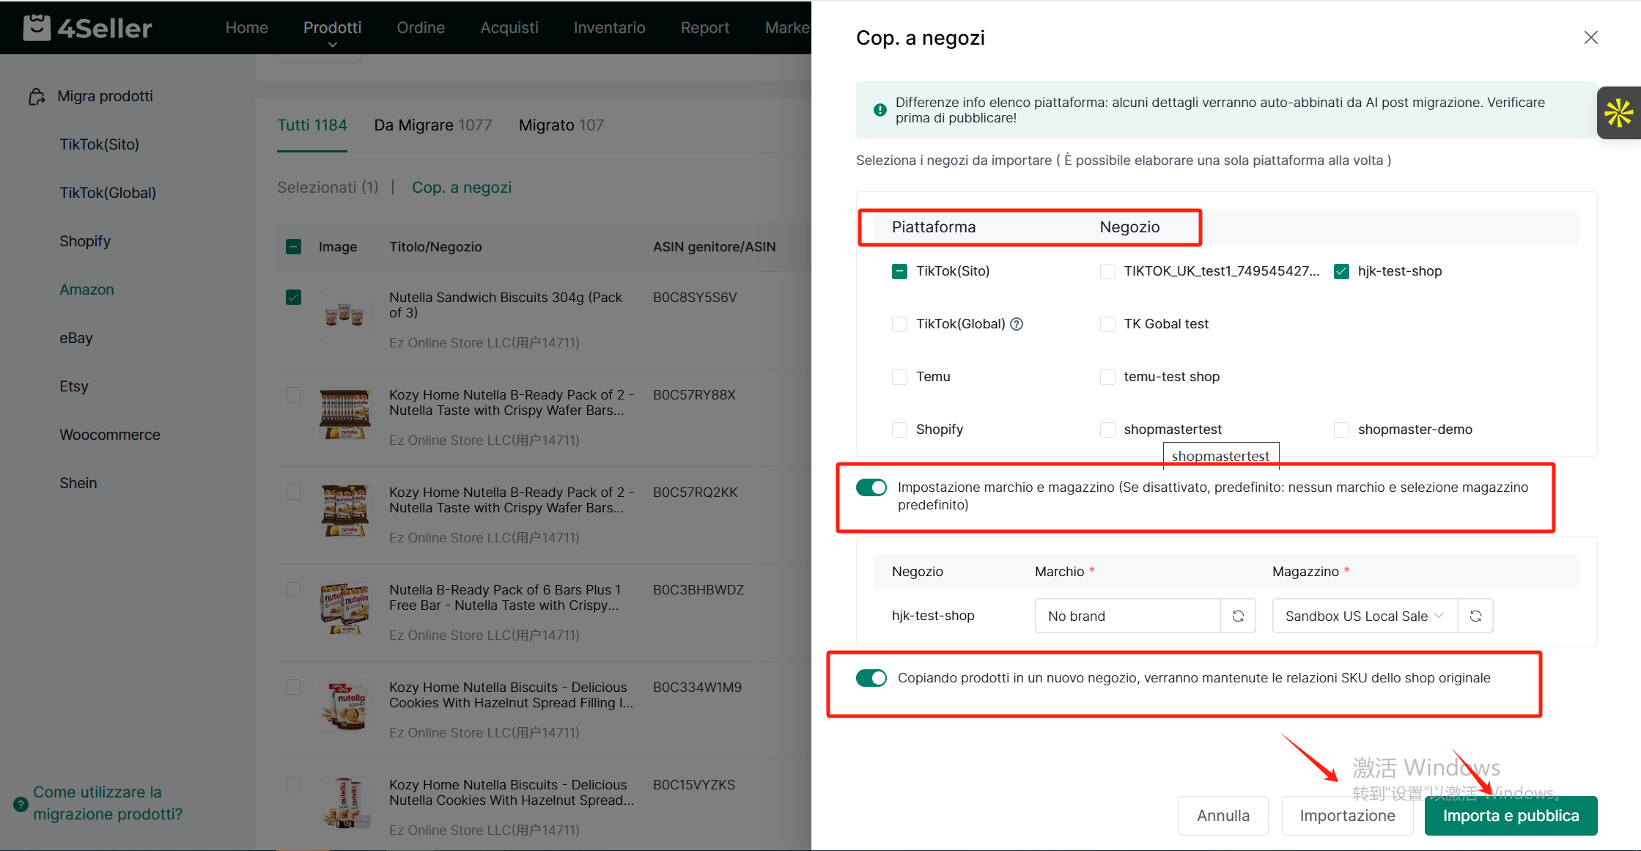Viewport: 1641px width, 851px height.
Task: Open Sandbox US Local Sale warehouse dropdown
Action: click(x=1365, y=616)
